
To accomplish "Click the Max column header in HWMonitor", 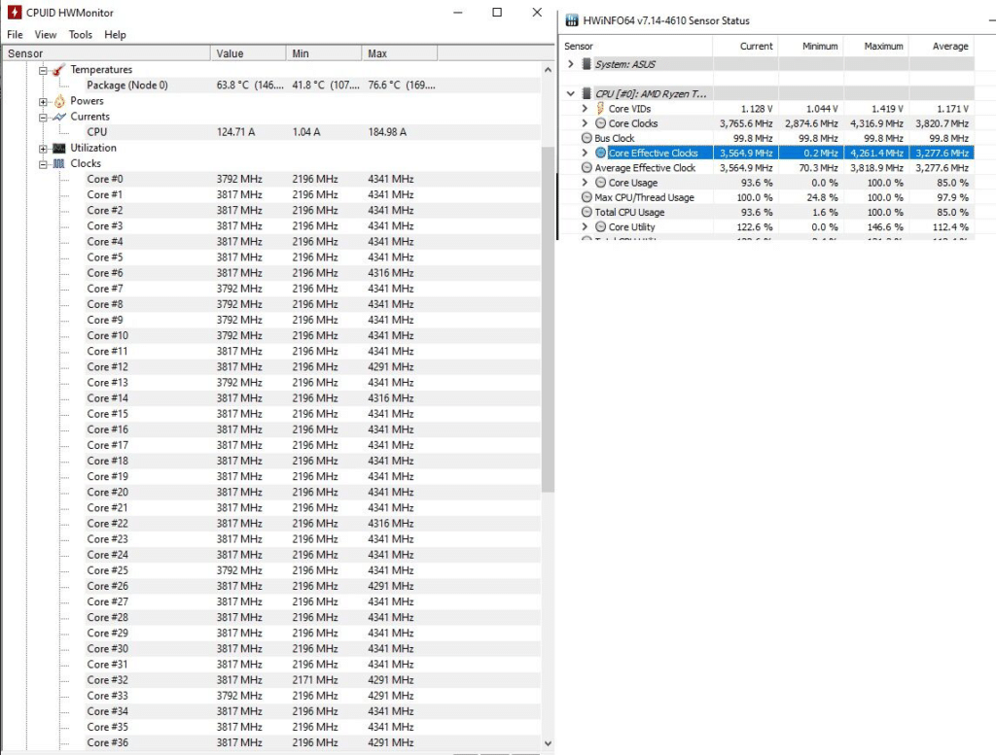I will [x=400, y=53].
